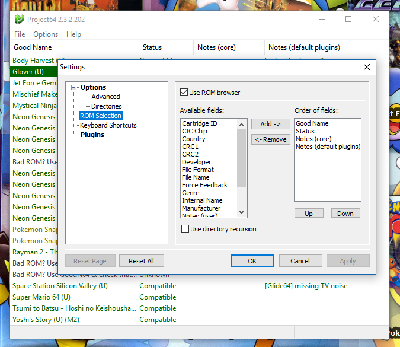This screenshot has width=400, height=347.
Task: Select CRC2 in available fields
Action: coord(190,154)
